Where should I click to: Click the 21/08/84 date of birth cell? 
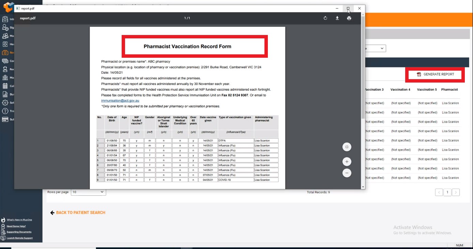[x=112, y=145]
